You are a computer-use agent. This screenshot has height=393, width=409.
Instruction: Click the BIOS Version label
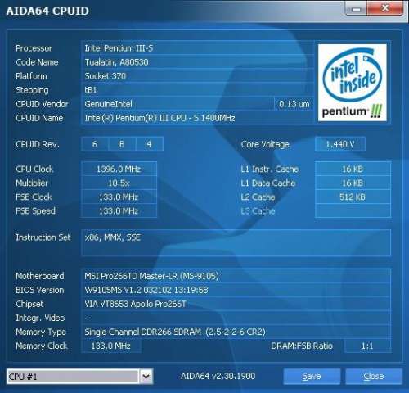pyautogui.click(x=40, y=290)
